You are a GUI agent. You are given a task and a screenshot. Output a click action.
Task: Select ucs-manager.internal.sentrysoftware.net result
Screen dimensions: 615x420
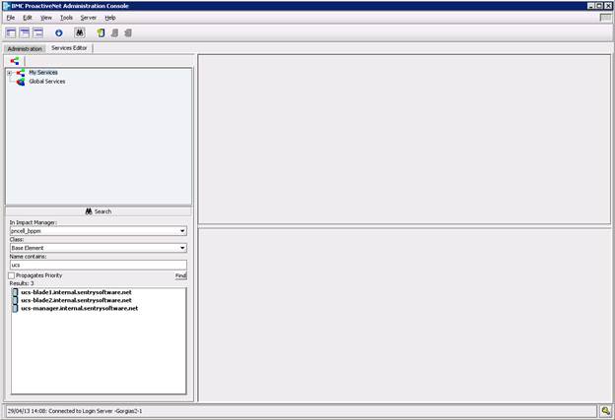click(79, 308)
